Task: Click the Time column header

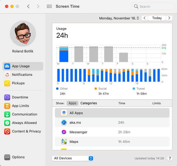Action: [x=122, y=103]
